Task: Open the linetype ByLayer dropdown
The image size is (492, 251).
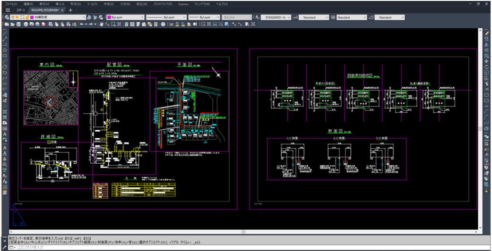Action: (166, 17)
